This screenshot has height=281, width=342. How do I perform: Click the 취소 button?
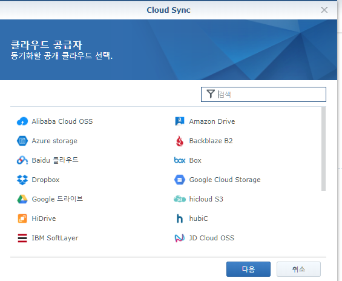point(298,269)
